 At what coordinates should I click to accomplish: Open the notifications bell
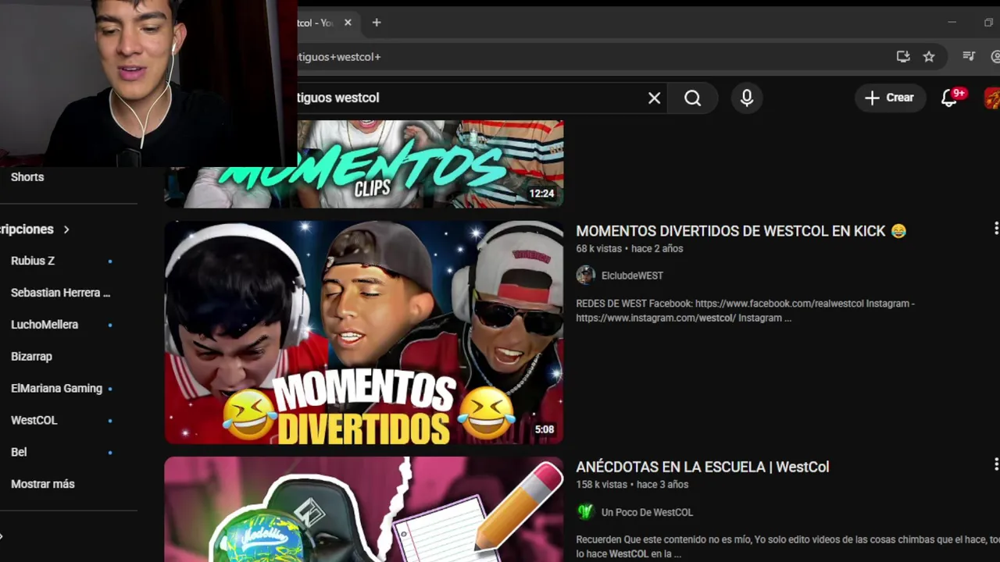click(x=949, y=98)
